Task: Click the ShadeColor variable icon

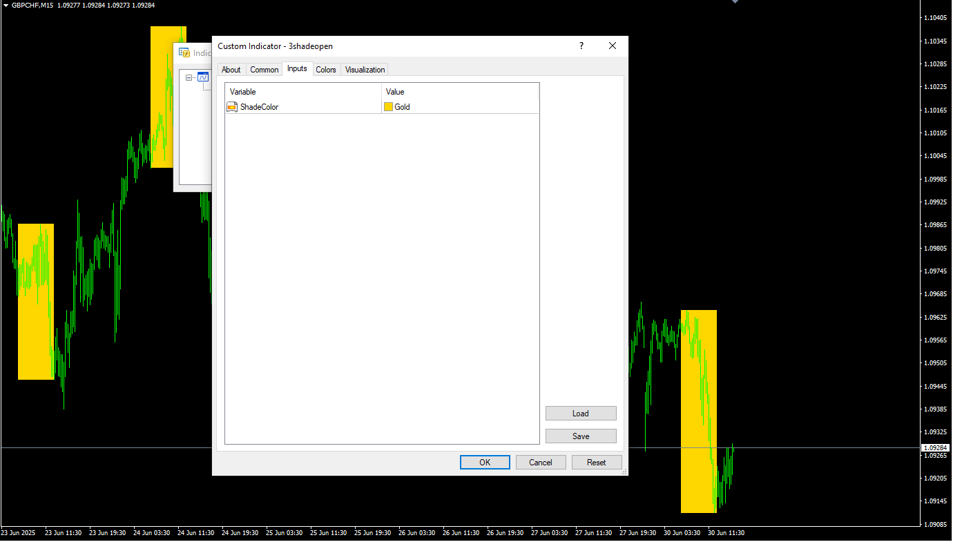Action: pyautogui.click(x=232, y=107)
